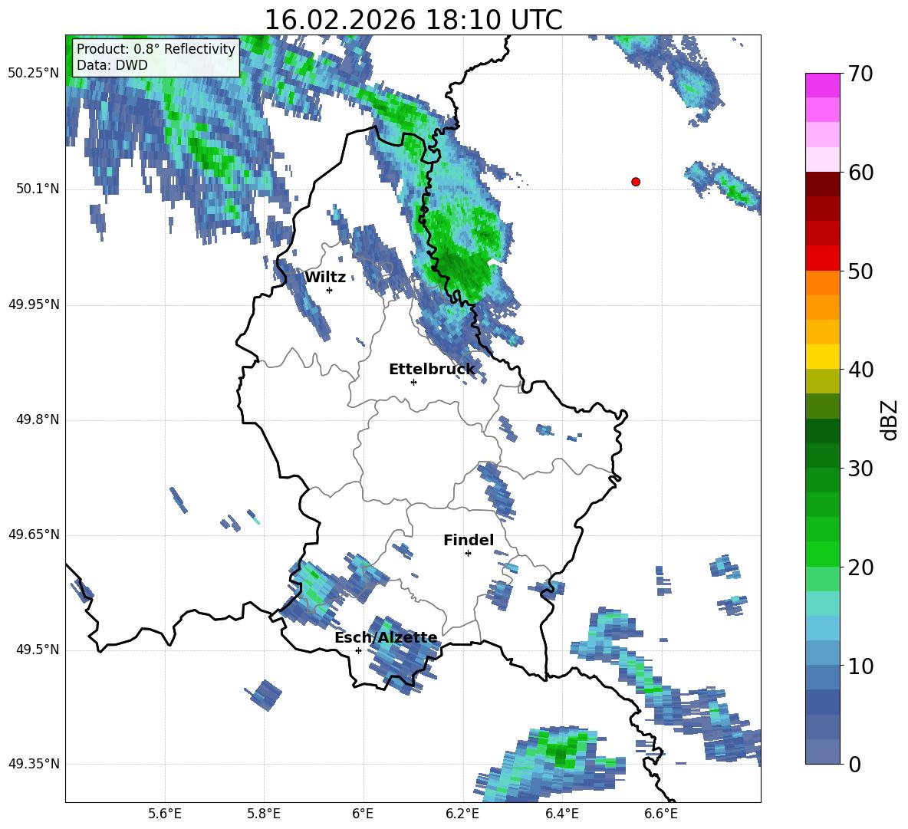Click the cyan 15 dBZ colorbar segment
Screen dimensions: 908x829
pos(822,604)
